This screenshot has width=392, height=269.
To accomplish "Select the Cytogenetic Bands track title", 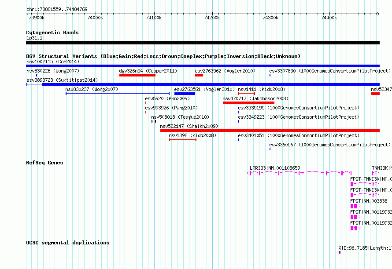I will tap(52, 33).
